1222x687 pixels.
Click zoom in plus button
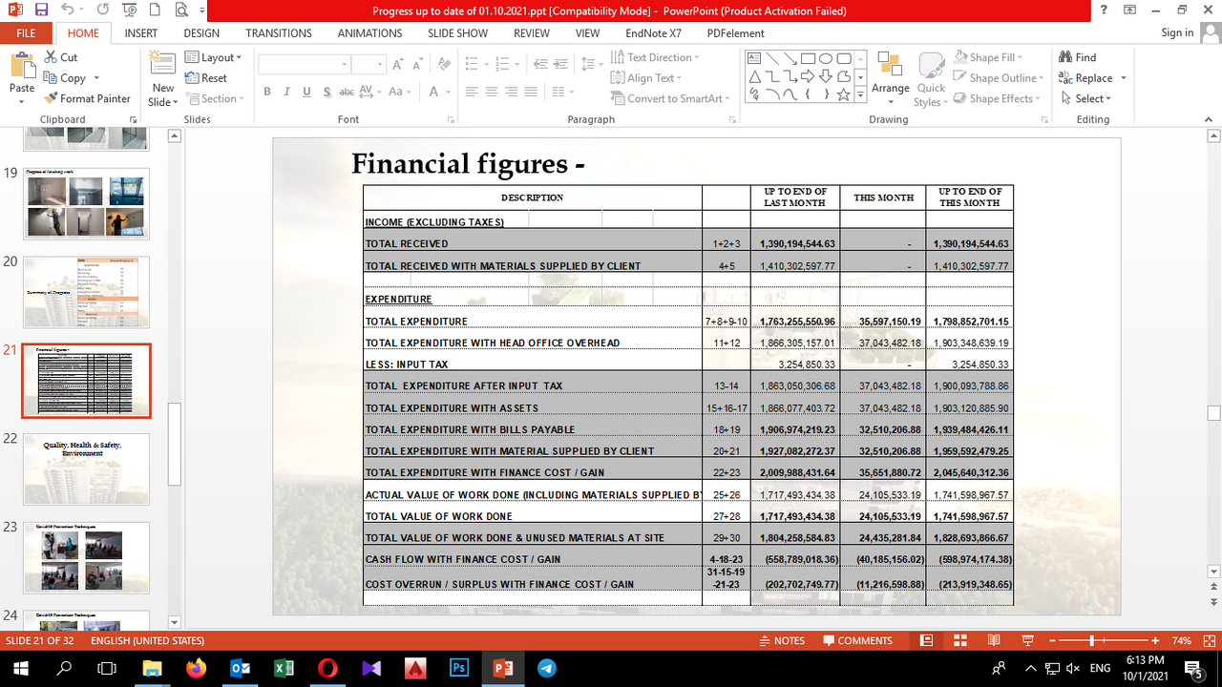pos(1155,640)
